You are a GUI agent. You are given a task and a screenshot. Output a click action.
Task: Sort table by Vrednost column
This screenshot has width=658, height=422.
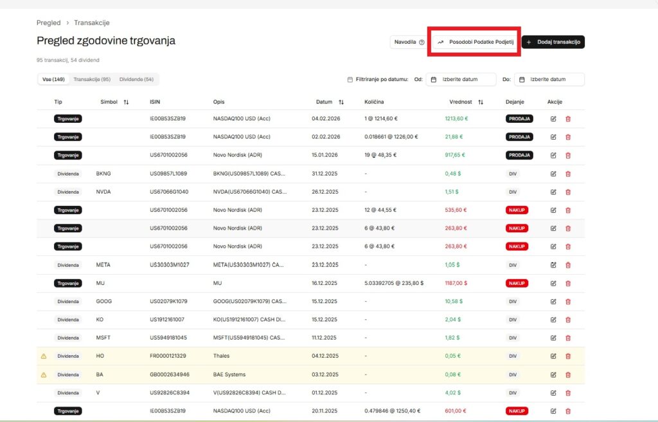click(x=480, y=102)
